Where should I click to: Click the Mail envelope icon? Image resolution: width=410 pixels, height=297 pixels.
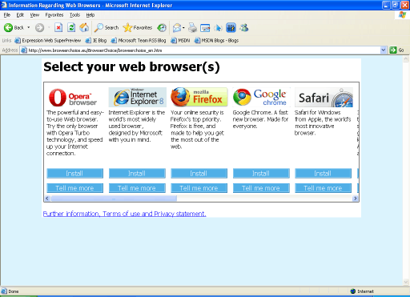(x=177, y=27)
